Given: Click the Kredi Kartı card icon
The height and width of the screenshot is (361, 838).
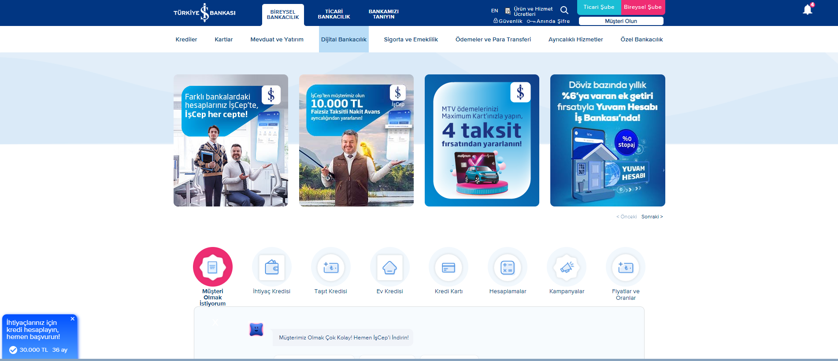Looking at the screenshot, I should (x=449, y=267).
